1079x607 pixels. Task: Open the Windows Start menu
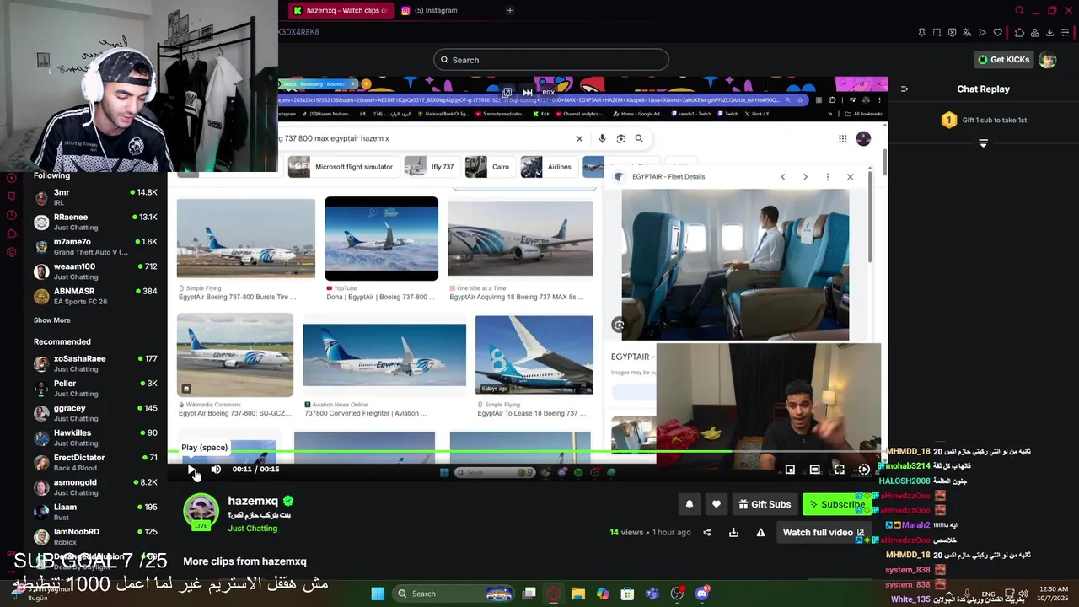pos(378,594)
